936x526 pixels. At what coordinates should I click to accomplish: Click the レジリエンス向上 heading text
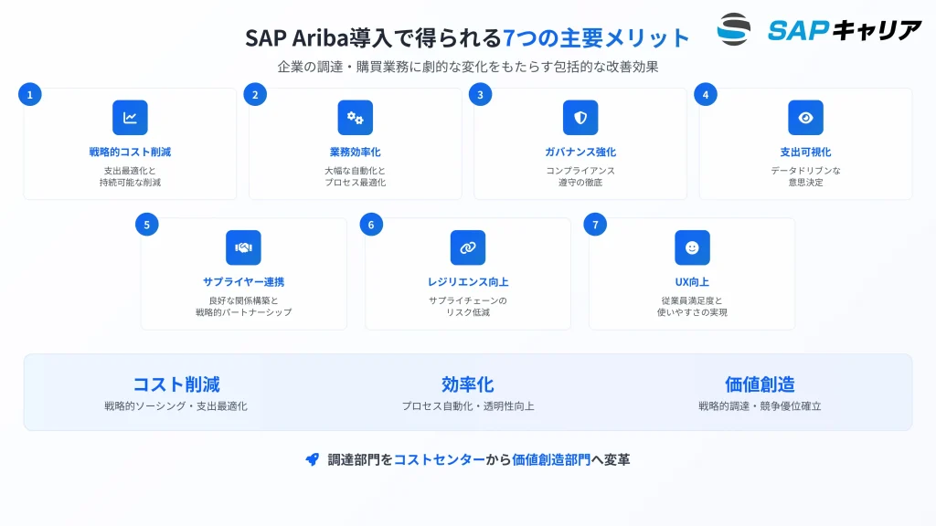point(467,282)
